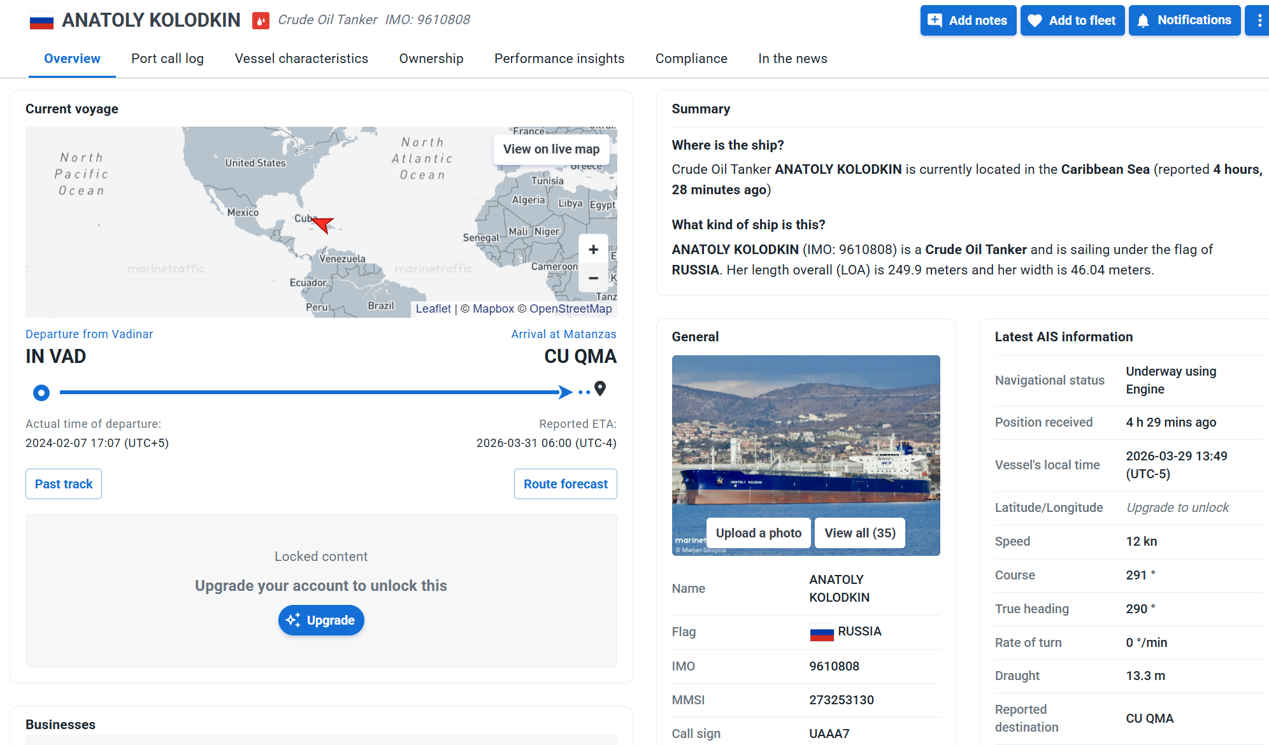
Task: Show the Route forecast
Action: coord(565,484)
